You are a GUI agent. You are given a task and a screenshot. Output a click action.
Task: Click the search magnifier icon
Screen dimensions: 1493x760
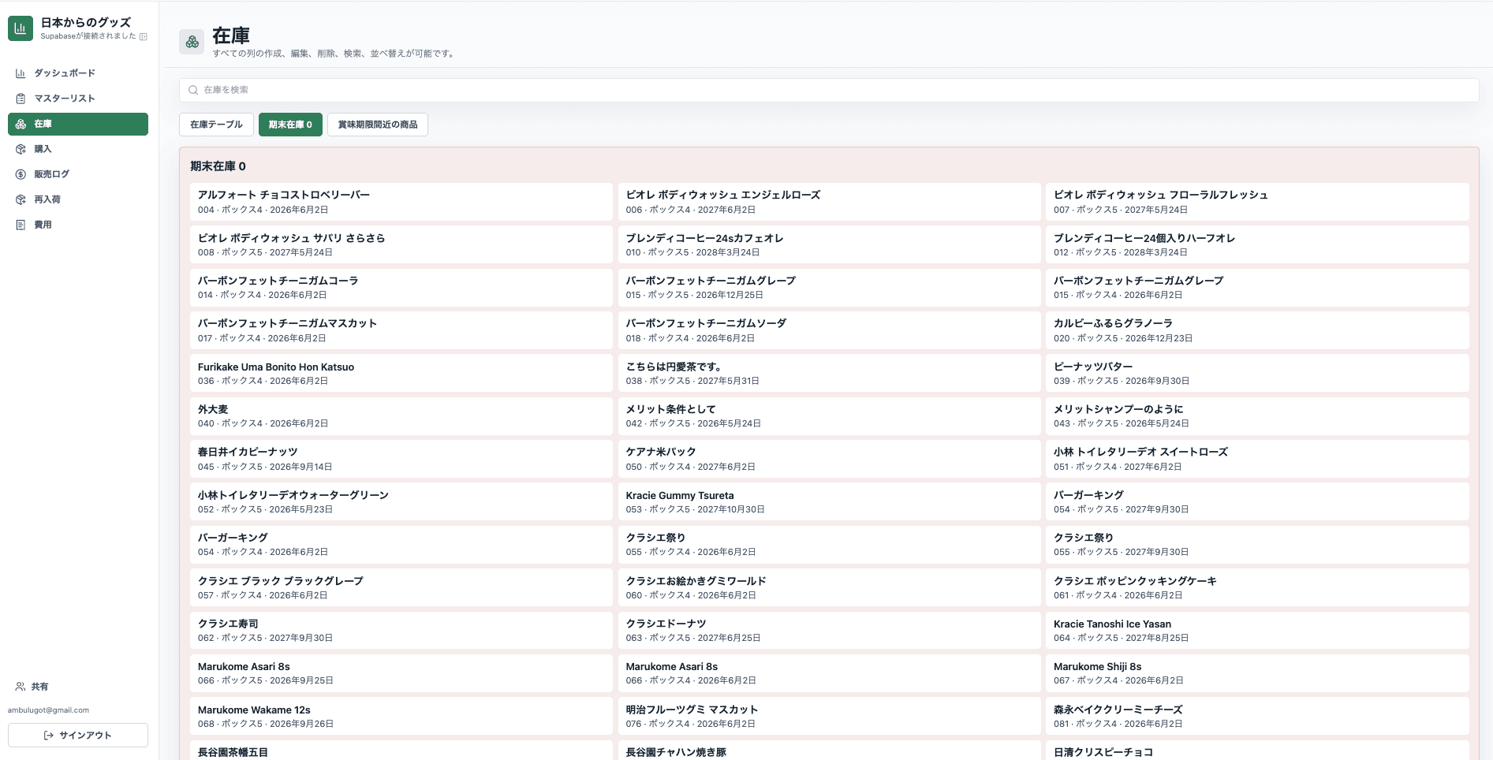coord(193,90)
